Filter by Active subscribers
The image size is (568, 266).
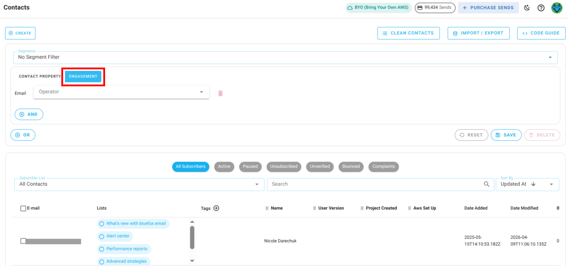coord(224,167)
